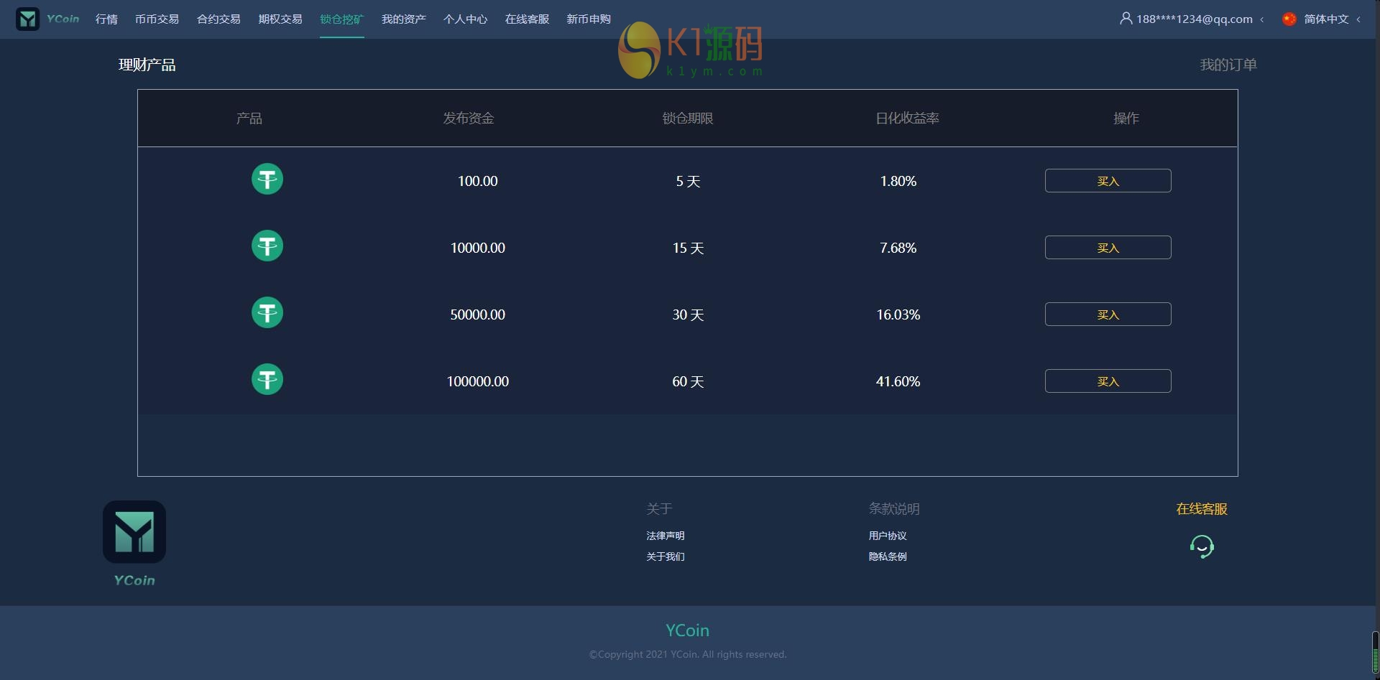The height and width of the screenshot is (680, 1380).
Task: Expand the 简体中文 language chevron
Action: [x=1358, y=19]
